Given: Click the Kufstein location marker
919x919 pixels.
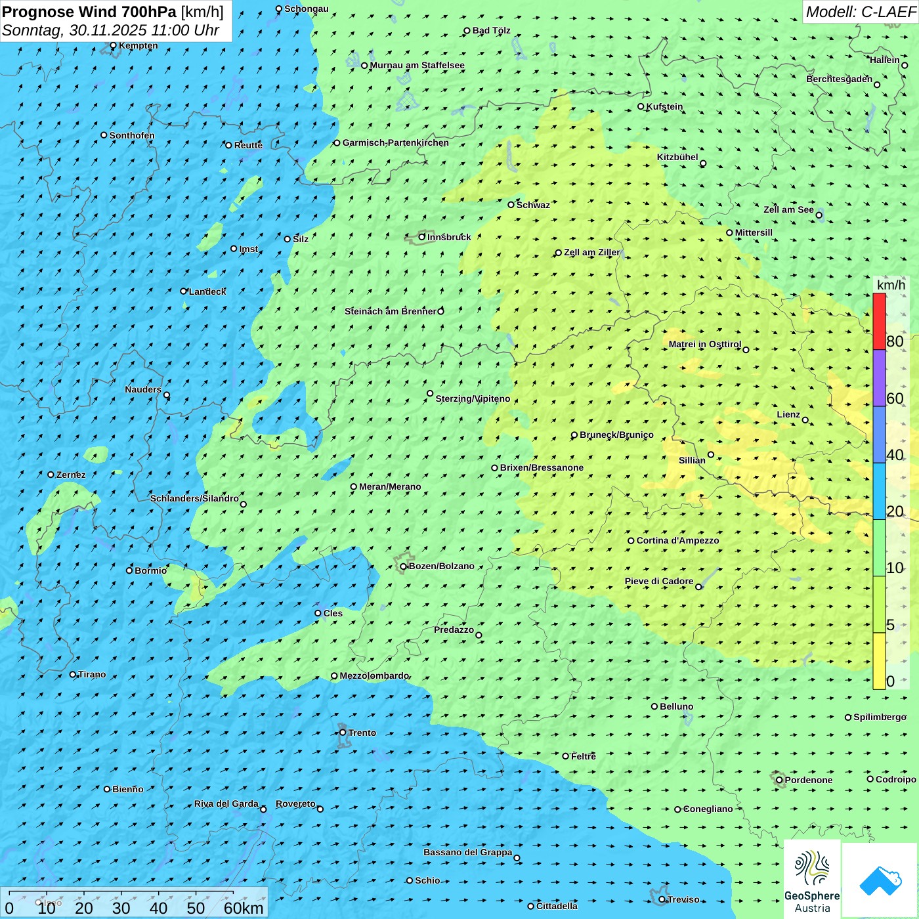Looking at the screenshot, I should click(641, 106).
